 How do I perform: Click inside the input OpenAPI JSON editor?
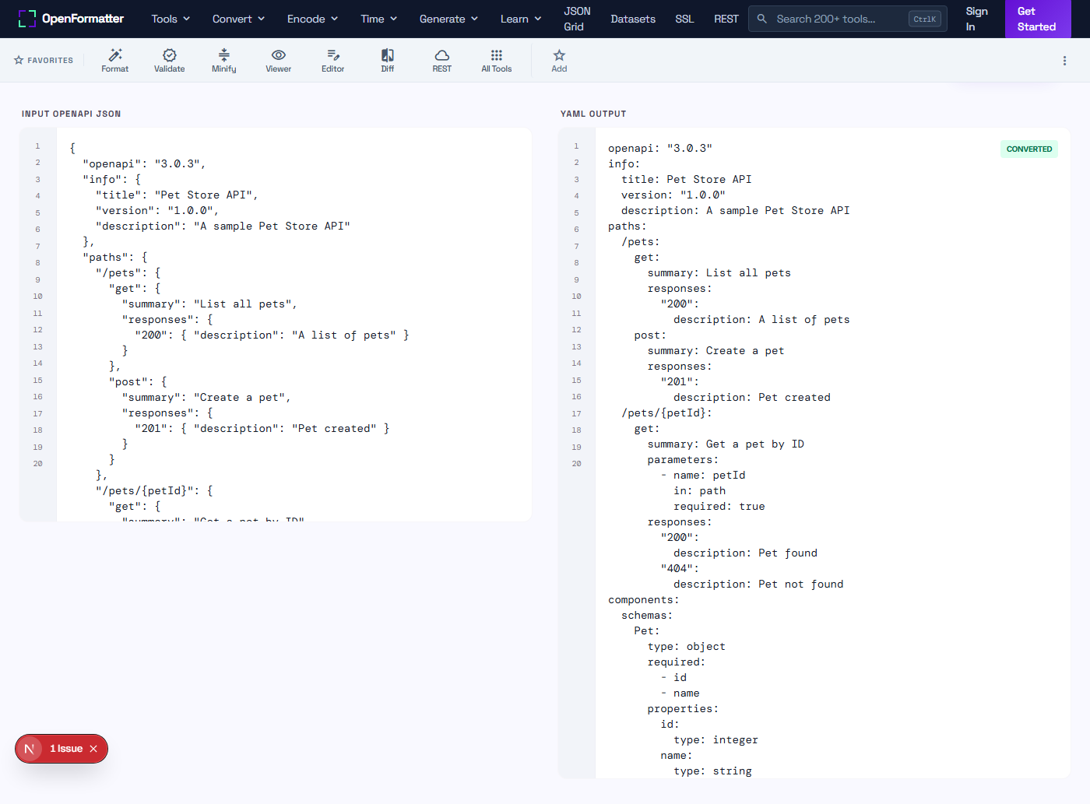[x=294, y=325]
